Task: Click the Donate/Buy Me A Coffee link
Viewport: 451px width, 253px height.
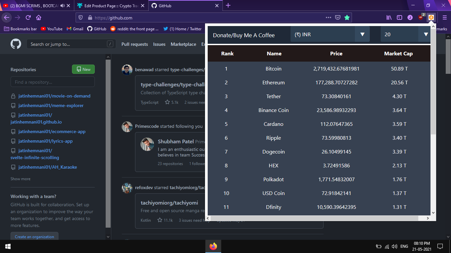Action: [244, 35]
